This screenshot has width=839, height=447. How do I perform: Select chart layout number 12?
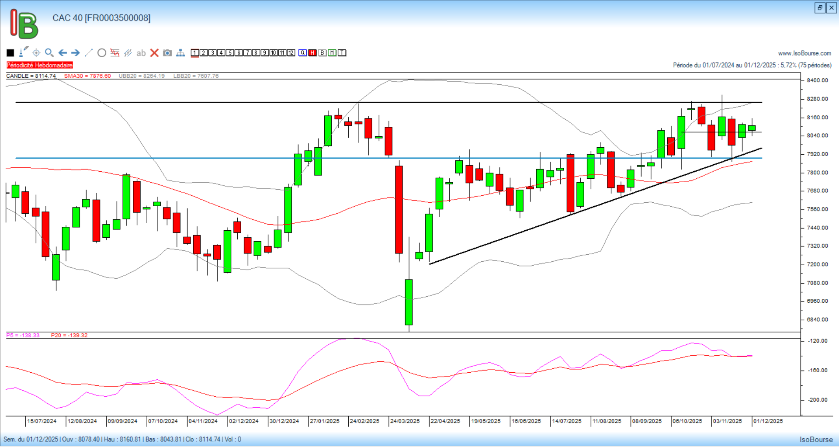[291, 53]
